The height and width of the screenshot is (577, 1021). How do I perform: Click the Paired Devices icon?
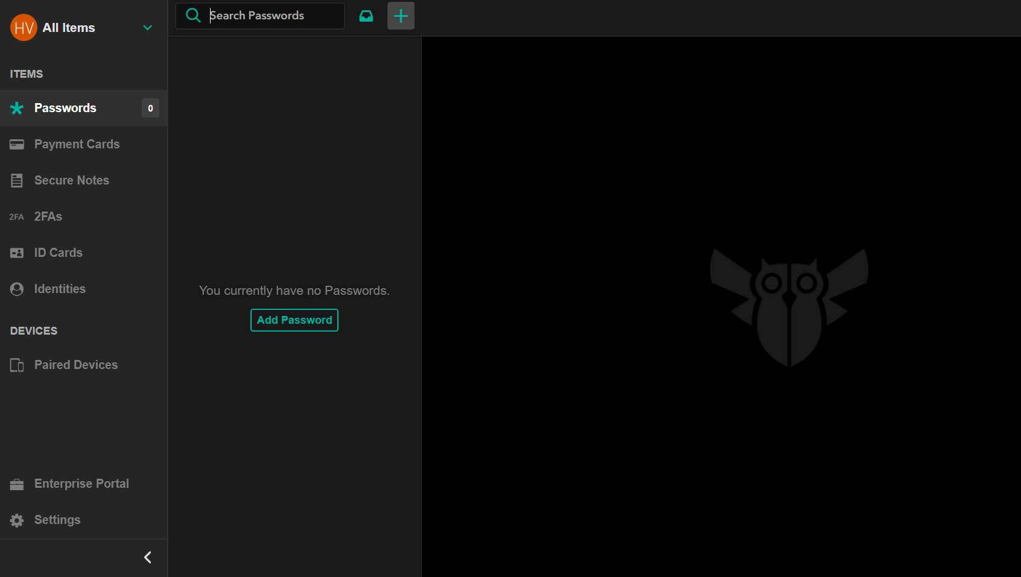[x=17, y=365]
